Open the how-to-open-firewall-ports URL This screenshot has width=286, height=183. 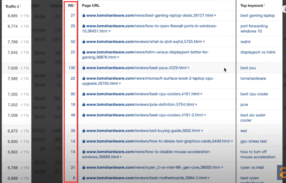tap(149, 28)
